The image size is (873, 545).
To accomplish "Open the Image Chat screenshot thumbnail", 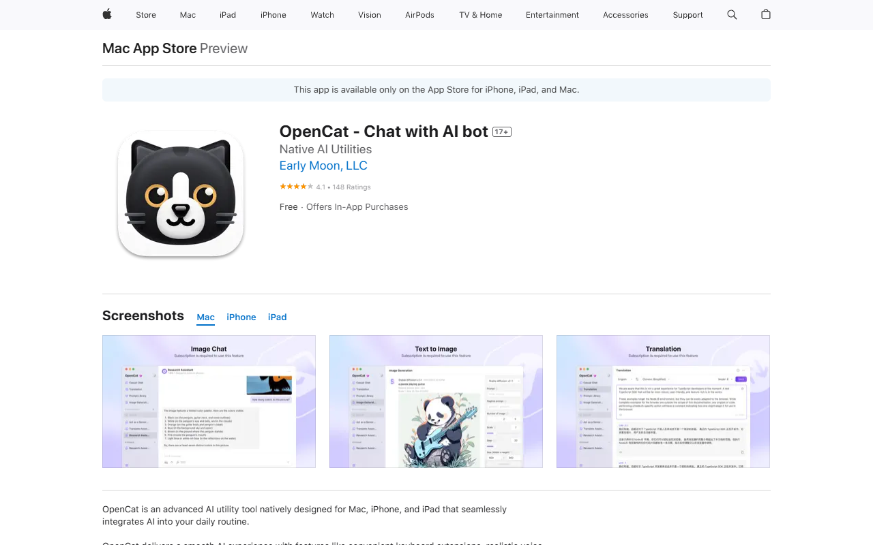I will [209, 401].
